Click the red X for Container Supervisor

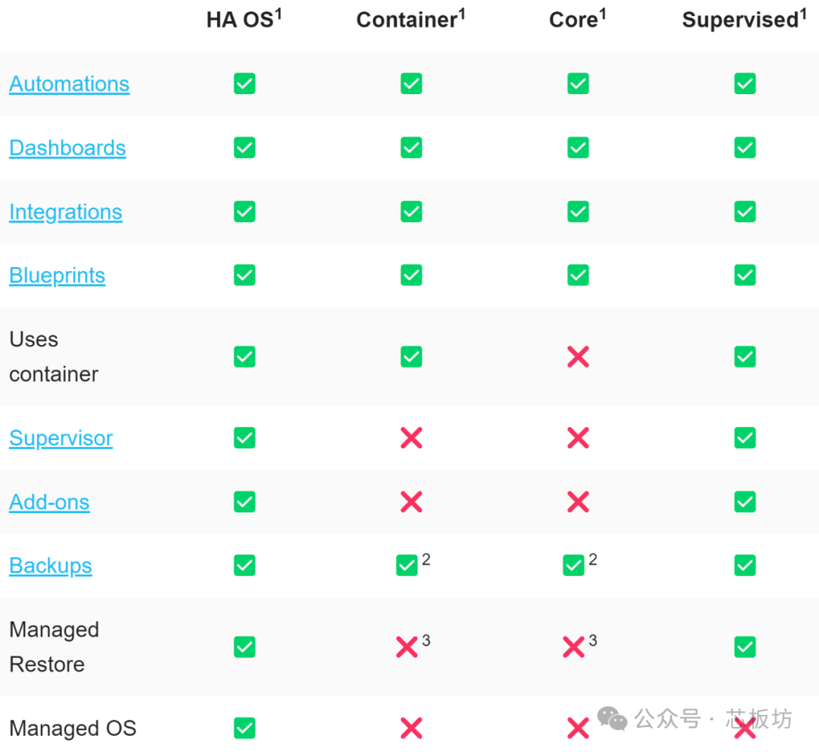(x=411, y=438)
